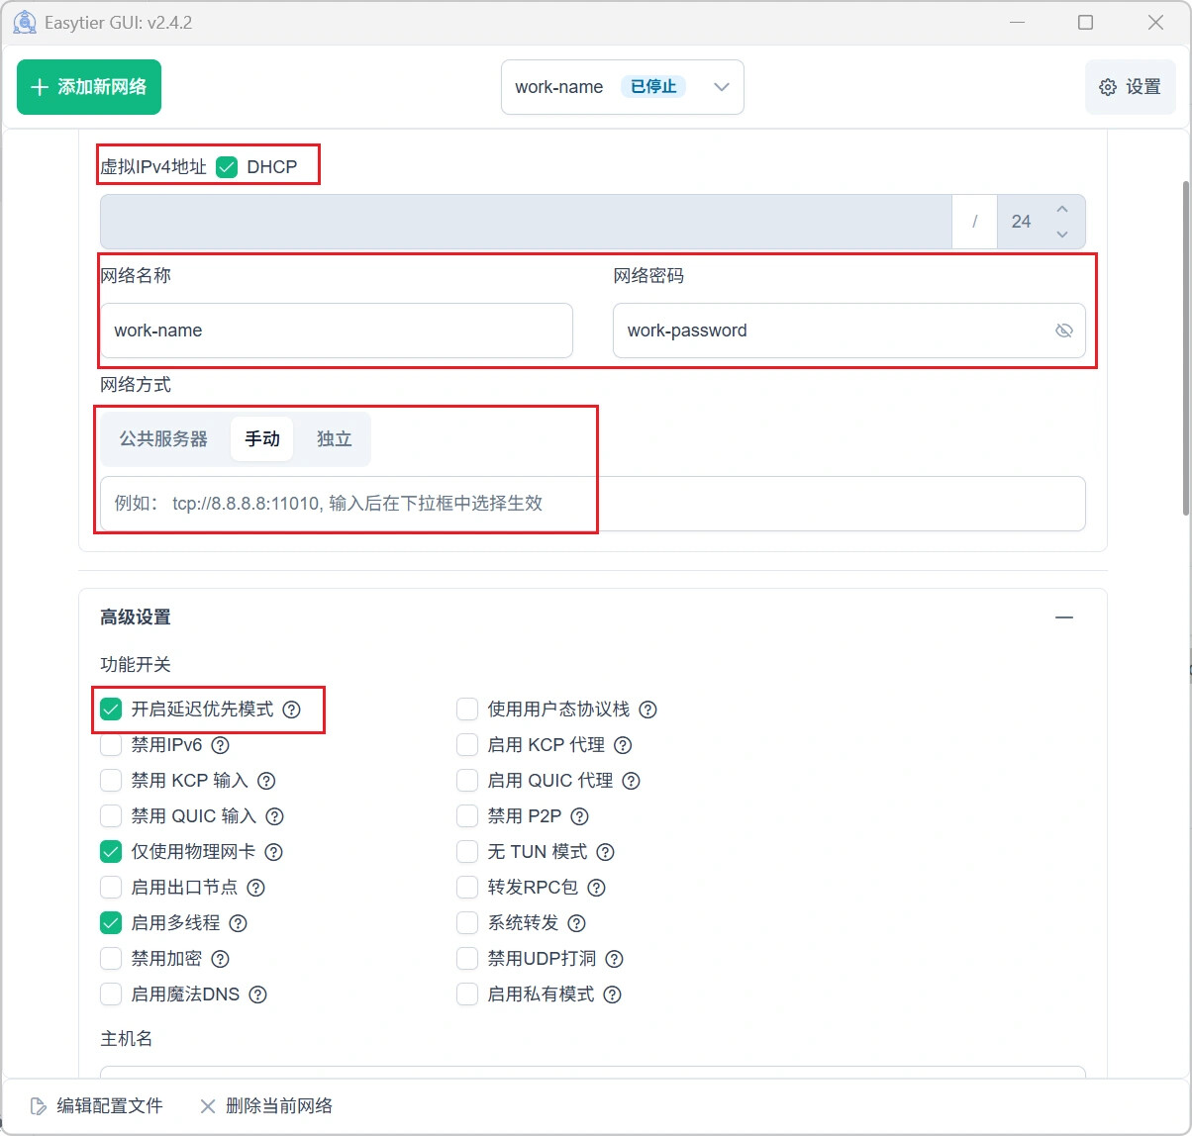Check the 禁用UDP打洞 checkbox

tap(467, 959)
